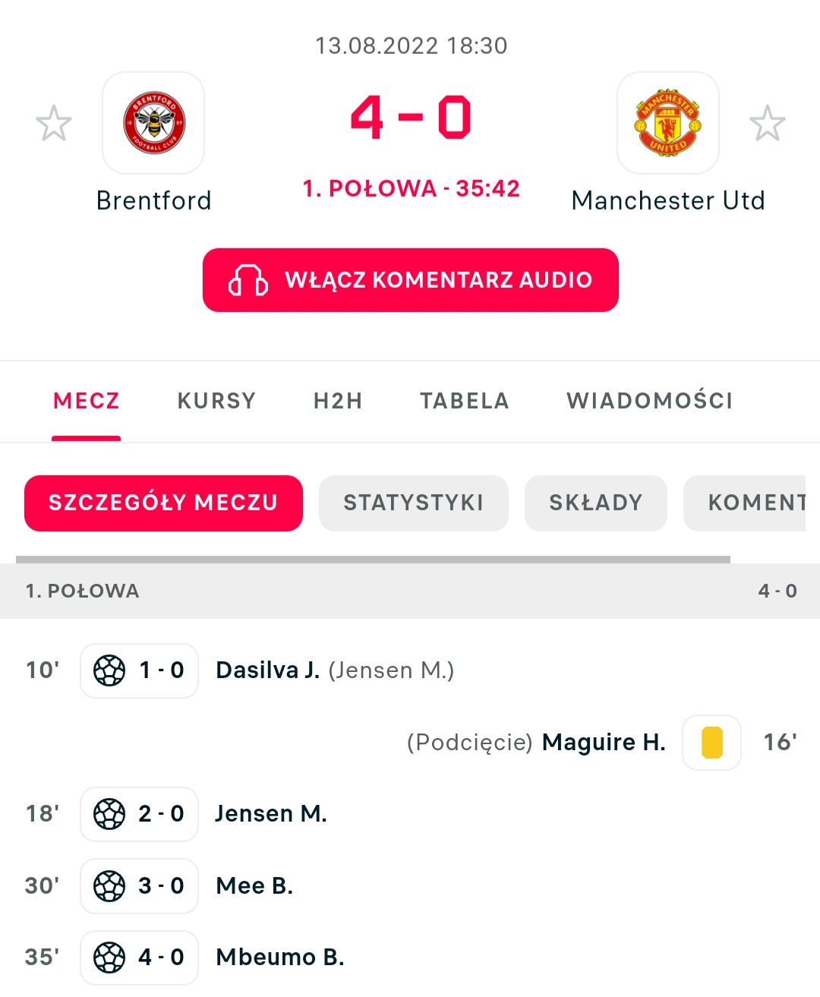Open the Manchester United club crest
The image size is (820, 997).
click(x=668, y=123)
